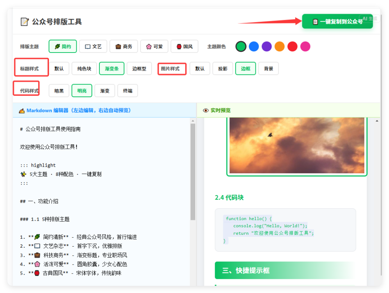
Task: Click the leaf icon on 简约 theme
Action: coord(57,46)
